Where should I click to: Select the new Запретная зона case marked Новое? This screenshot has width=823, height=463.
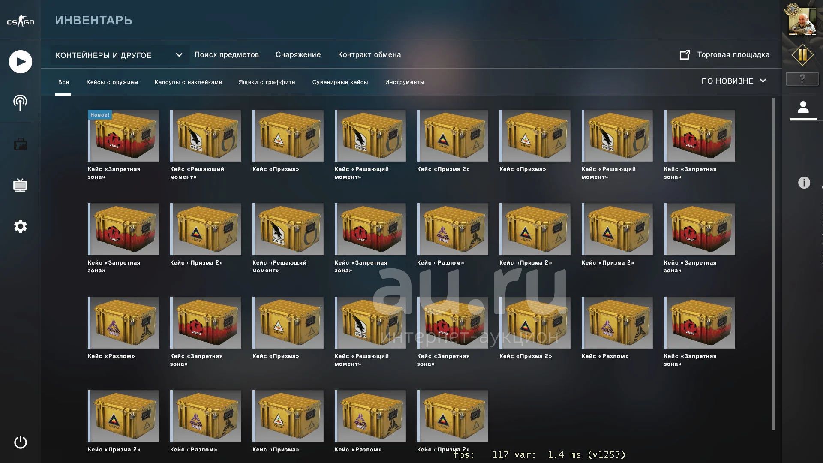[x=123, y=135]
